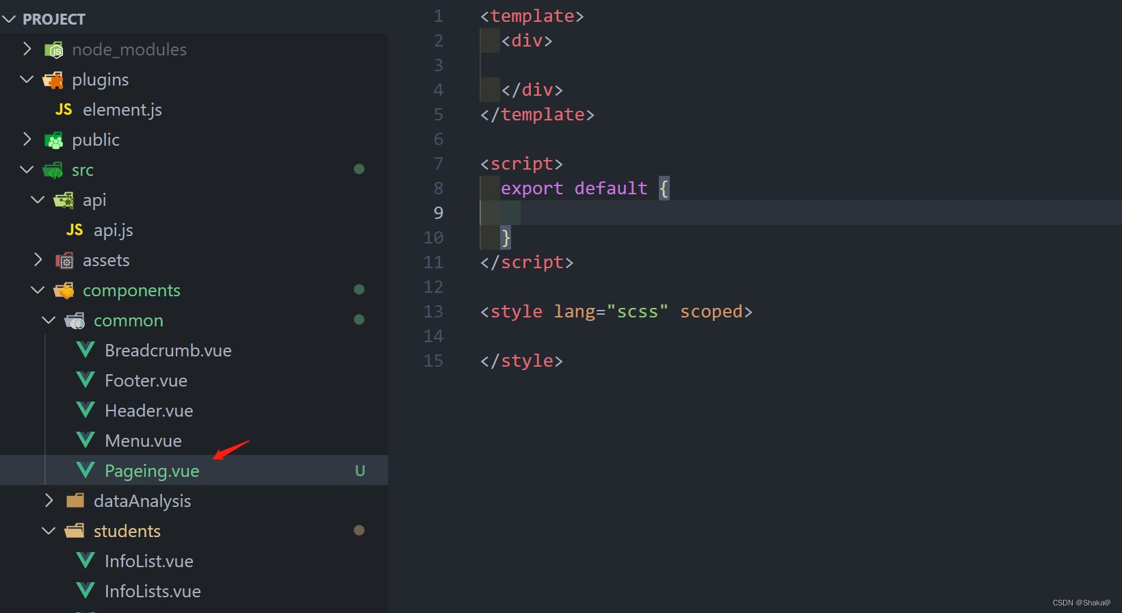This screenshot has height=613, width=1122.
Task: Click the common folder icon
Action: (75, 321)
